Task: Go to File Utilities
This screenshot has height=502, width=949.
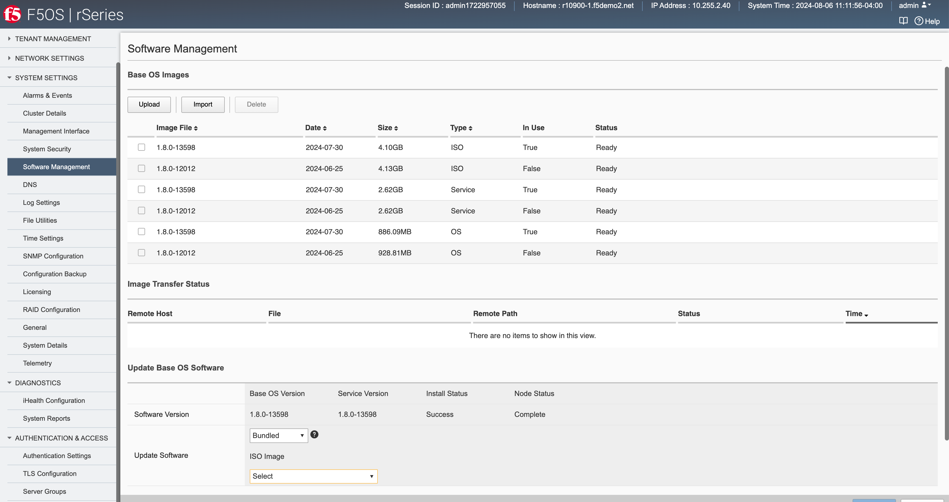Action: [x=62, y=220]
